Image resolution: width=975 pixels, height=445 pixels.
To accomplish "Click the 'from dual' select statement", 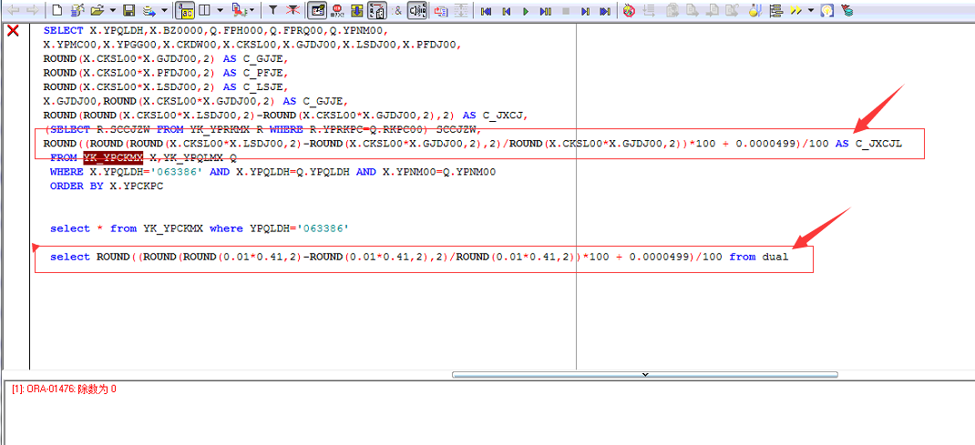I will tap(419, 257).
